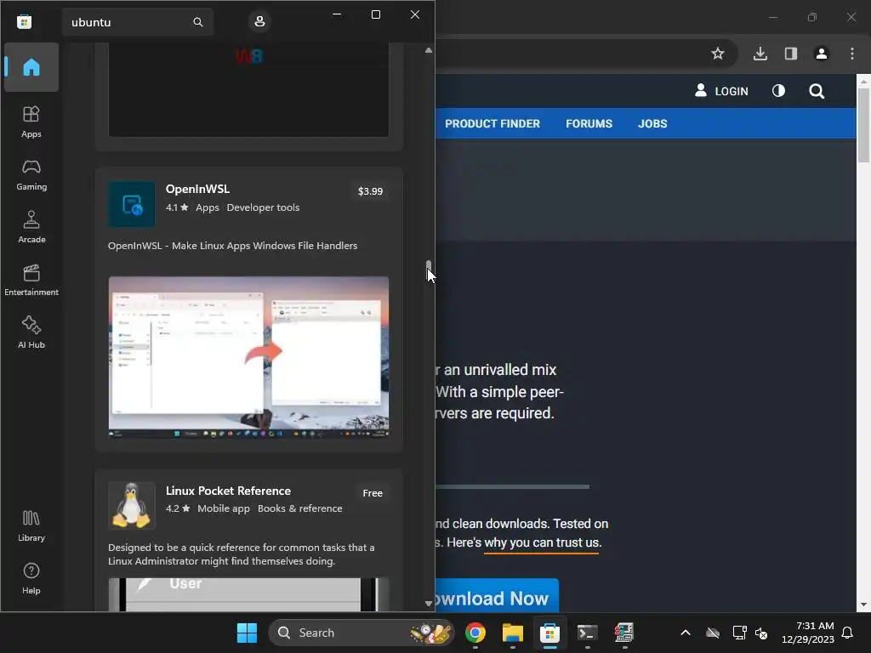Image resolution: width=871 pixels, height=653 pixels.
Task: Show hidden system tray icons chevron
Action: pos(686,633)
